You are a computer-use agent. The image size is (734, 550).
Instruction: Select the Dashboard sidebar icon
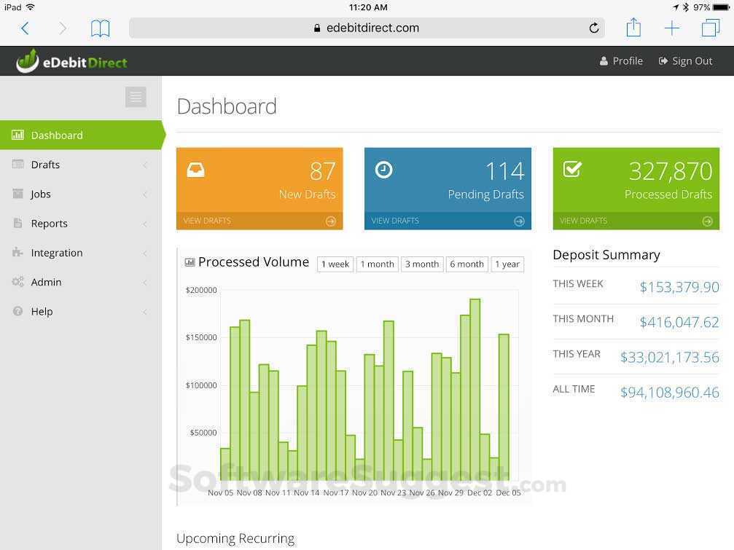[x=17, y=135]
